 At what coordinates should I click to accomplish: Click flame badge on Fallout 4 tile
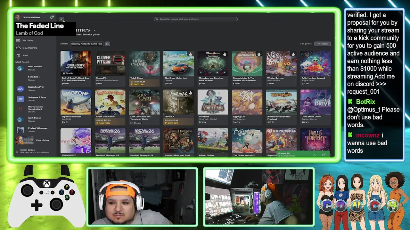(190, 93)
